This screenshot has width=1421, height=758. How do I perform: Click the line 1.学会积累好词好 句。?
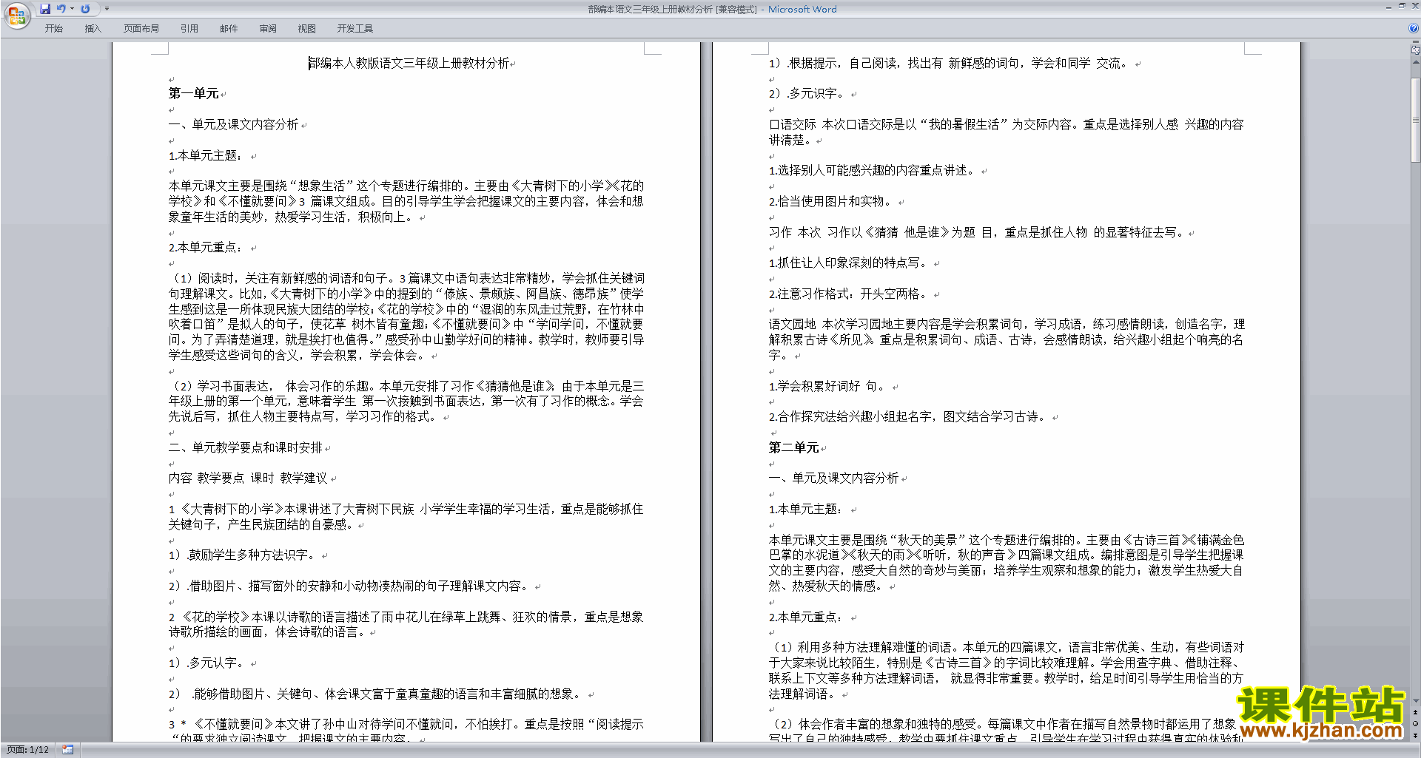[830, 387]
